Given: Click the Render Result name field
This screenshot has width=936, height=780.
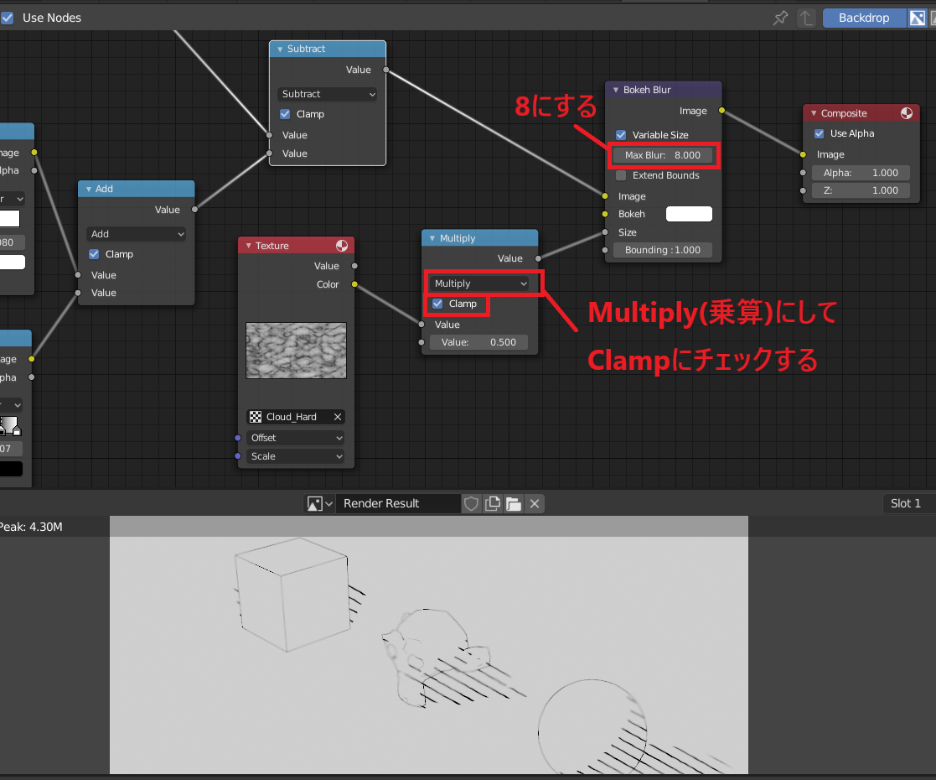Looking at the screenshot, I should coord(398,504).
